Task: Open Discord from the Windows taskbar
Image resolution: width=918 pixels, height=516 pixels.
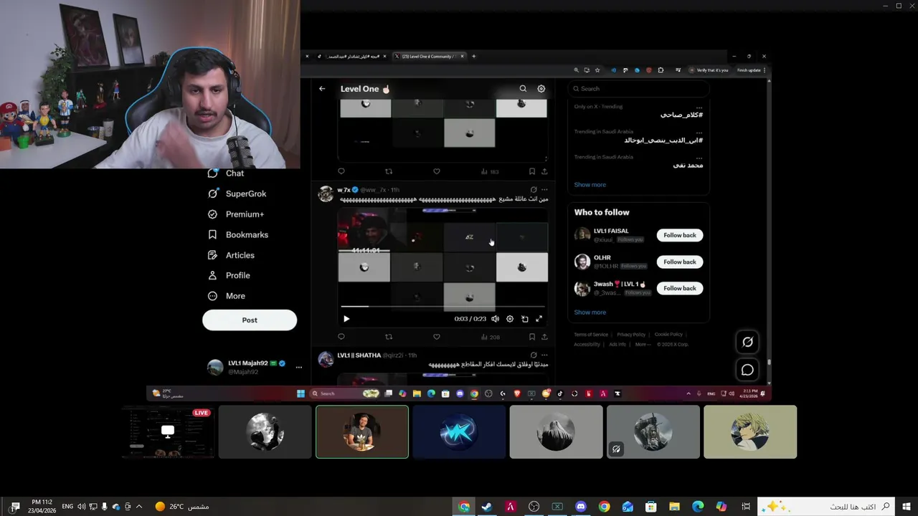Action: (581, 507)
